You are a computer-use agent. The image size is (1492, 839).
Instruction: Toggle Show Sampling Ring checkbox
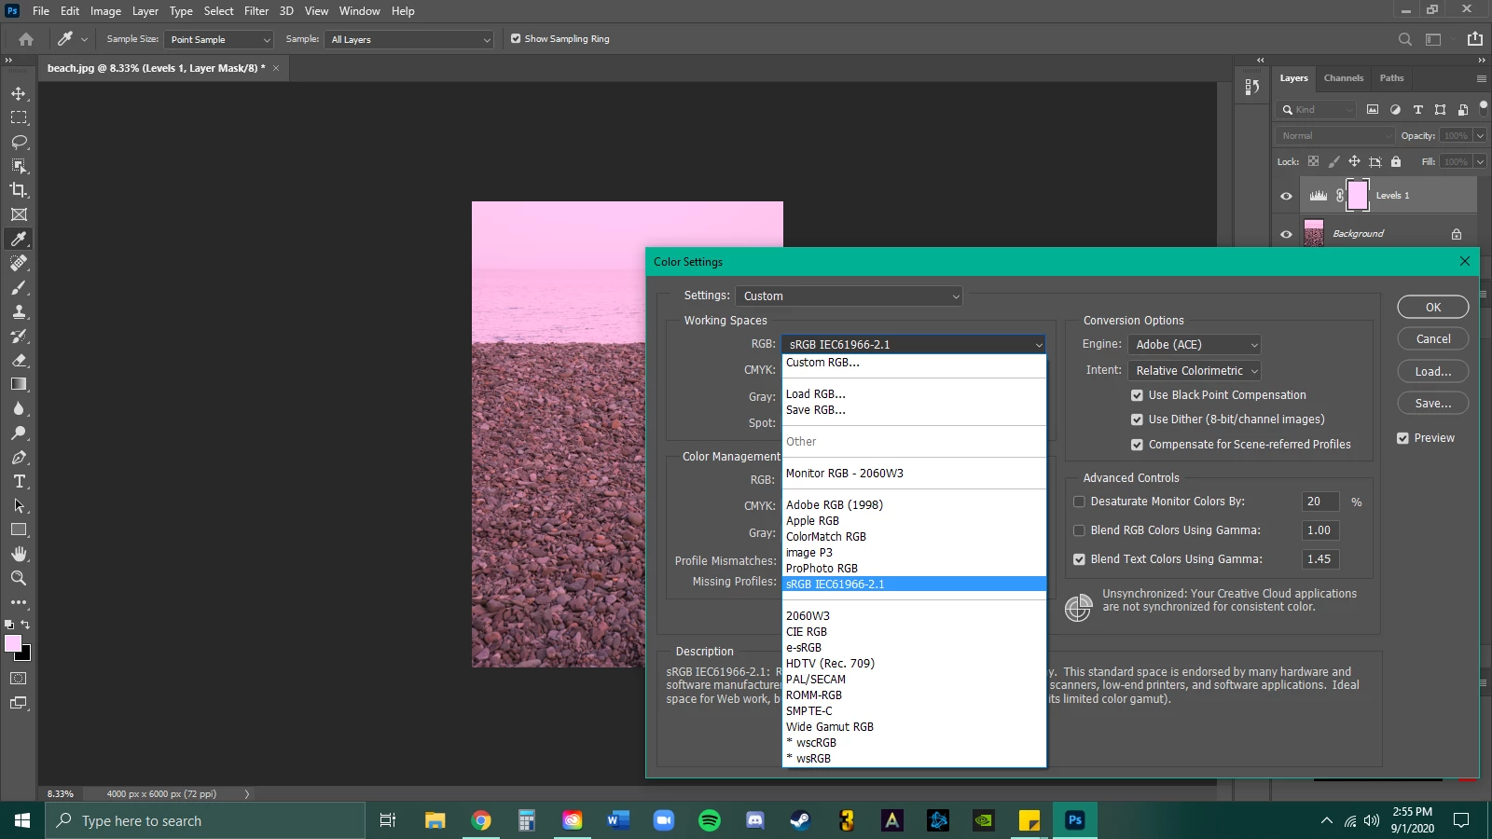[516, 39]
